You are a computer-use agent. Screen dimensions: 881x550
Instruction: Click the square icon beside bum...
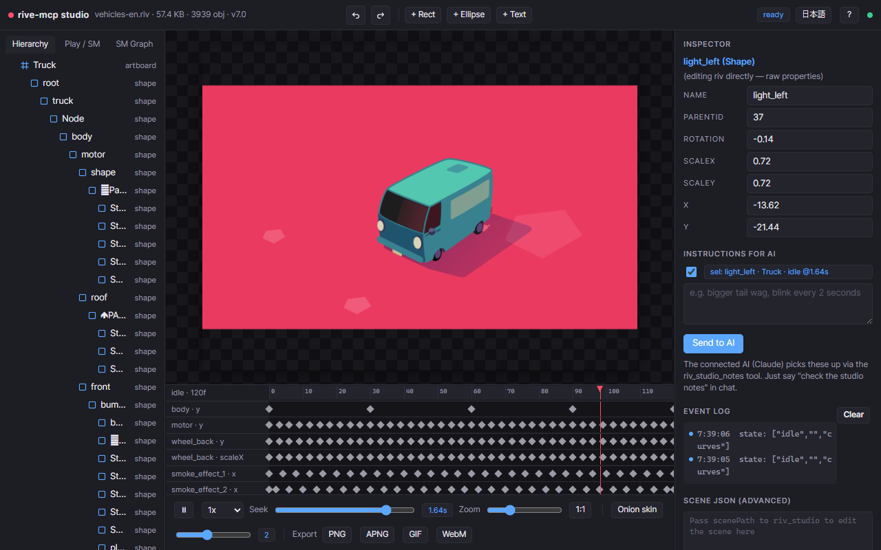pyautogui.click(x=92, y=405)
